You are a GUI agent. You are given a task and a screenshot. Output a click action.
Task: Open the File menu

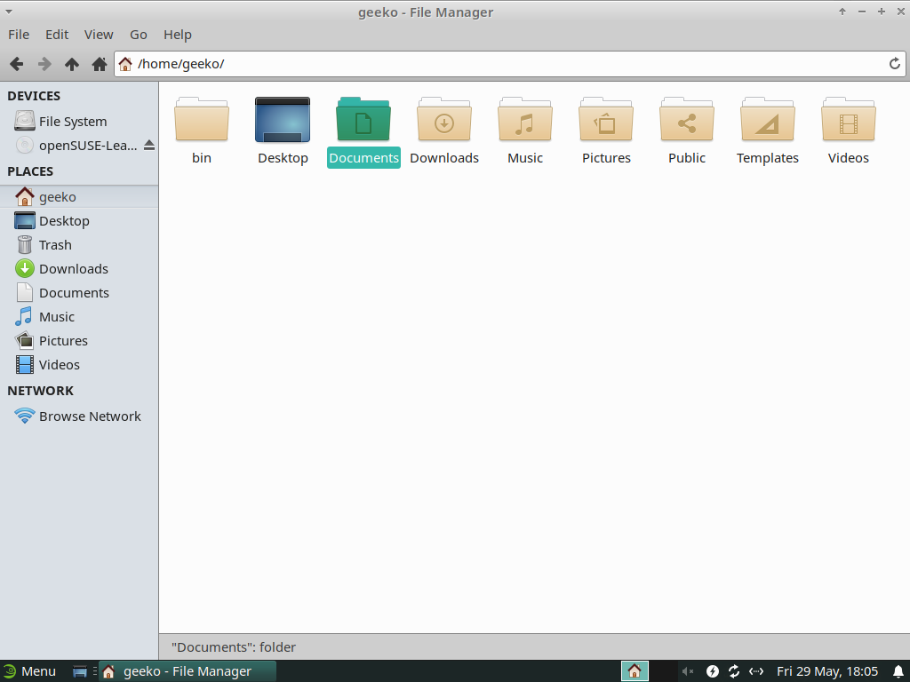(19, 35)
